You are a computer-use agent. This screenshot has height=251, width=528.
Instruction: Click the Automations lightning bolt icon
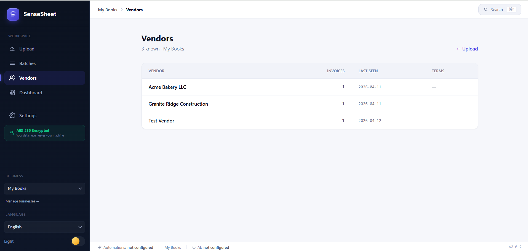(100, 247)
